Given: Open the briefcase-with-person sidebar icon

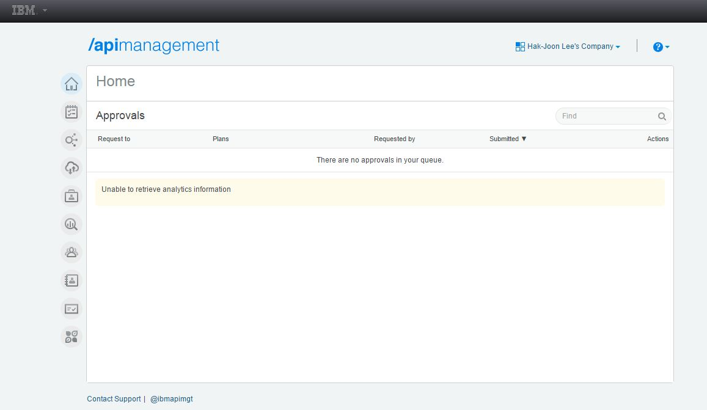Looking at the screenshot, I should pyautogui.click(x=71, y=196).
